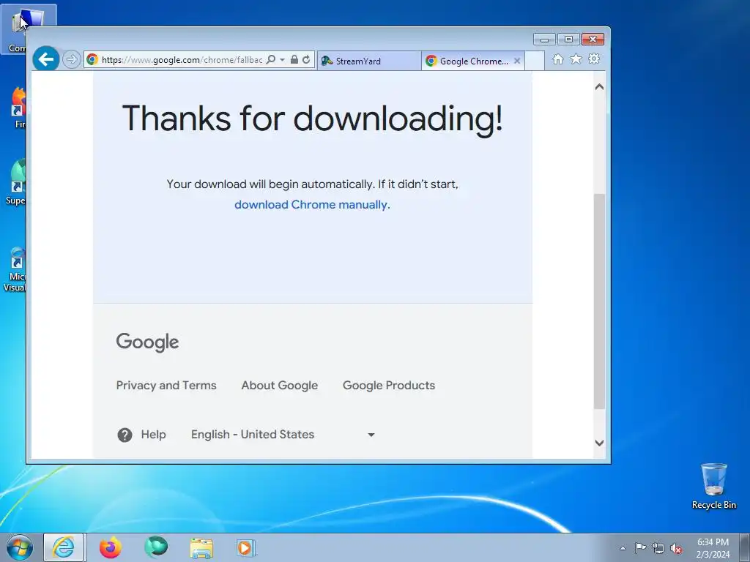This screenshot has width=750, height=562.
Task: Open Google Products link
Action: [389, 385]
